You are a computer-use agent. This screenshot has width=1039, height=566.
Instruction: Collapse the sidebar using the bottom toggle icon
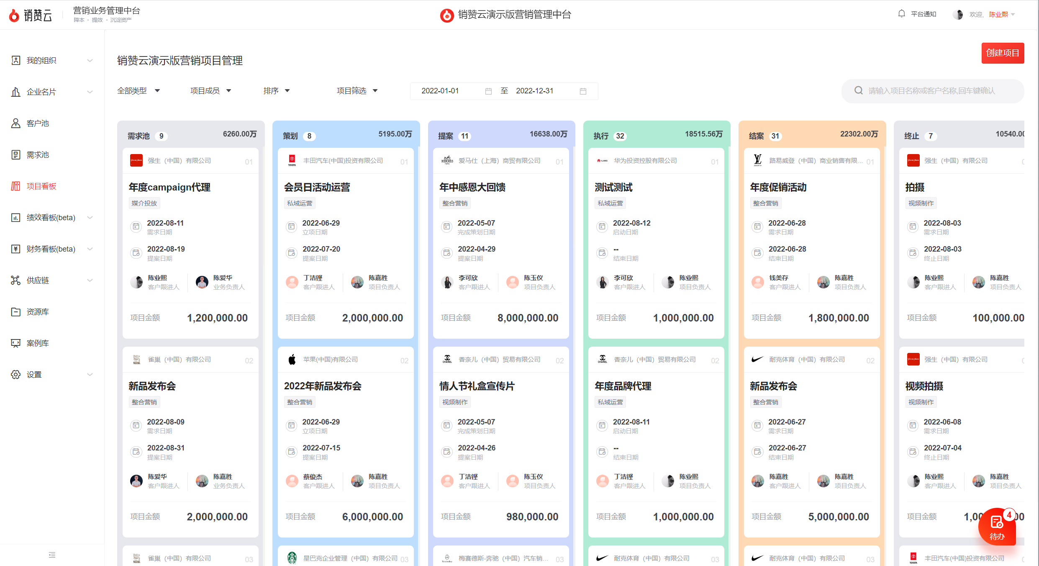(x=52, y=555)
